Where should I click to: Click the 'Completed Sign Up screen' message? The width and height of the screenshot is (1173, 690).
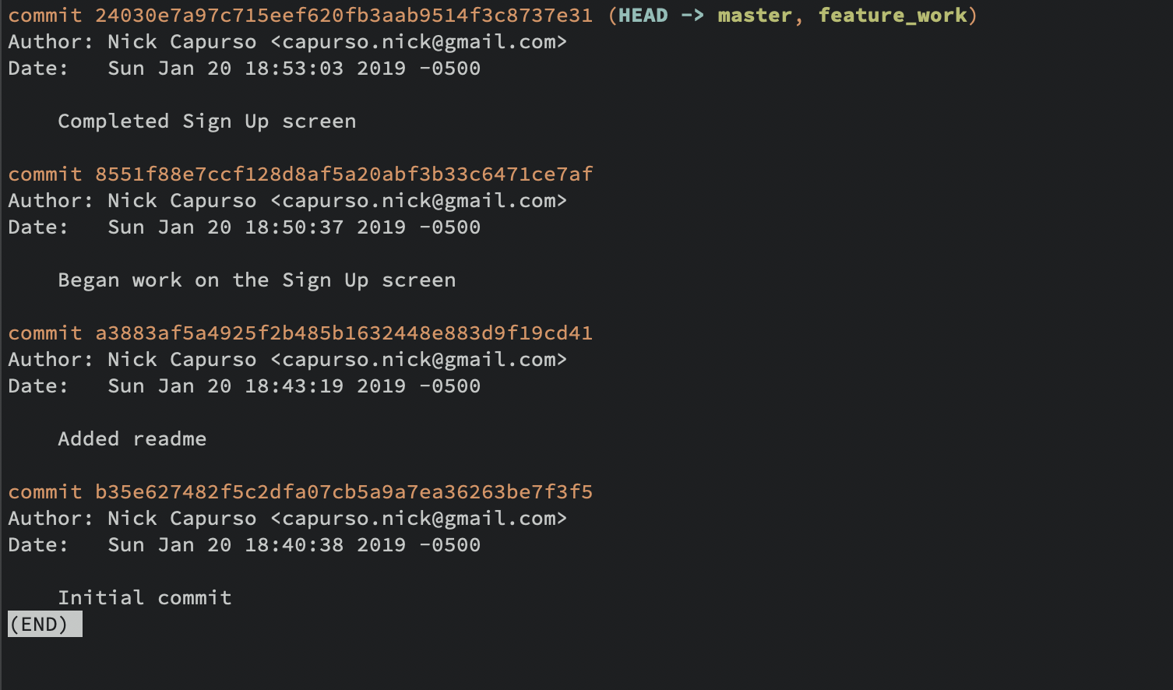[x=207, y=121]
